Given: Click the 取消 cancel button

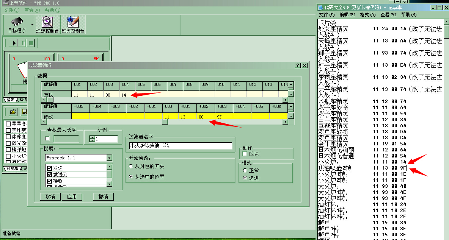Looking at the screenshot, I should click(50, 196).
